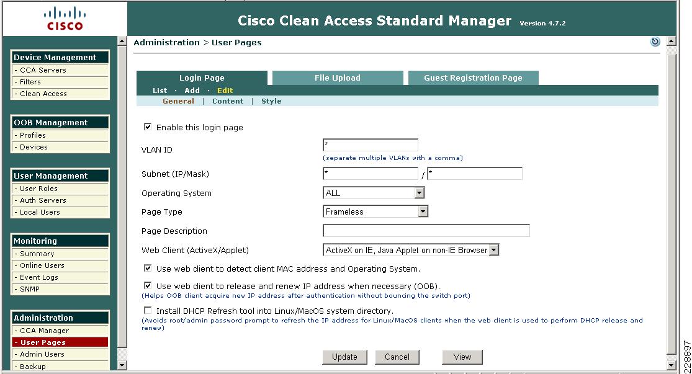Click the View button

click(x=462, y=357)
